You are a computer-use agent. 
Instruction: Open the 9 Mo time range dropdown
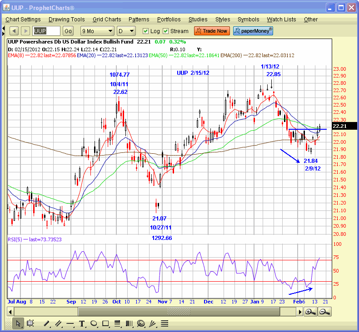pos(97,31)
